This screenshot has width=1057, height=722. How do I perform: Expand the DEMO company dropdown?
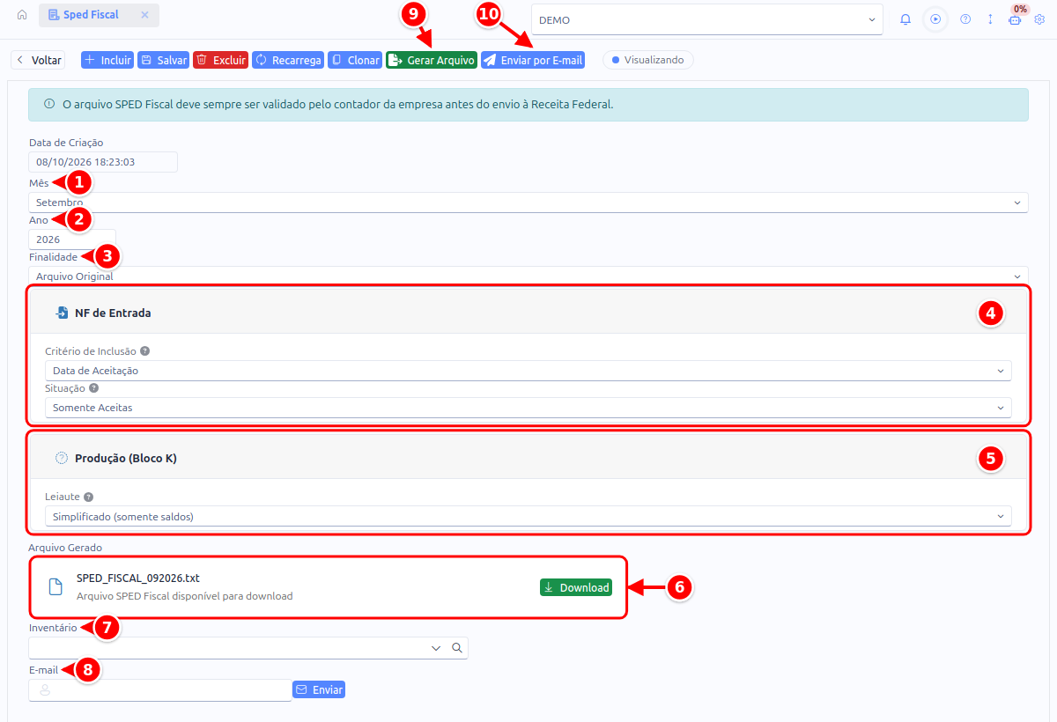[x=707, y=20]
